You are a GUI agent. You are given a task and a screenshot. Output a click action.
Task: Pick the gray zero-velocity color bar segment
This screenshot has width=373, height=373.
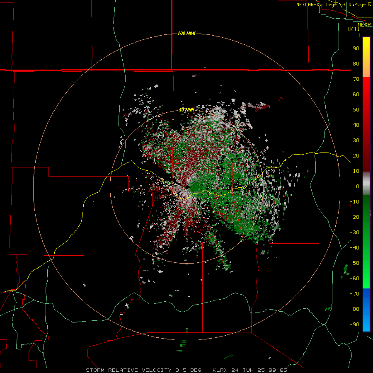[x=366, y=184]
